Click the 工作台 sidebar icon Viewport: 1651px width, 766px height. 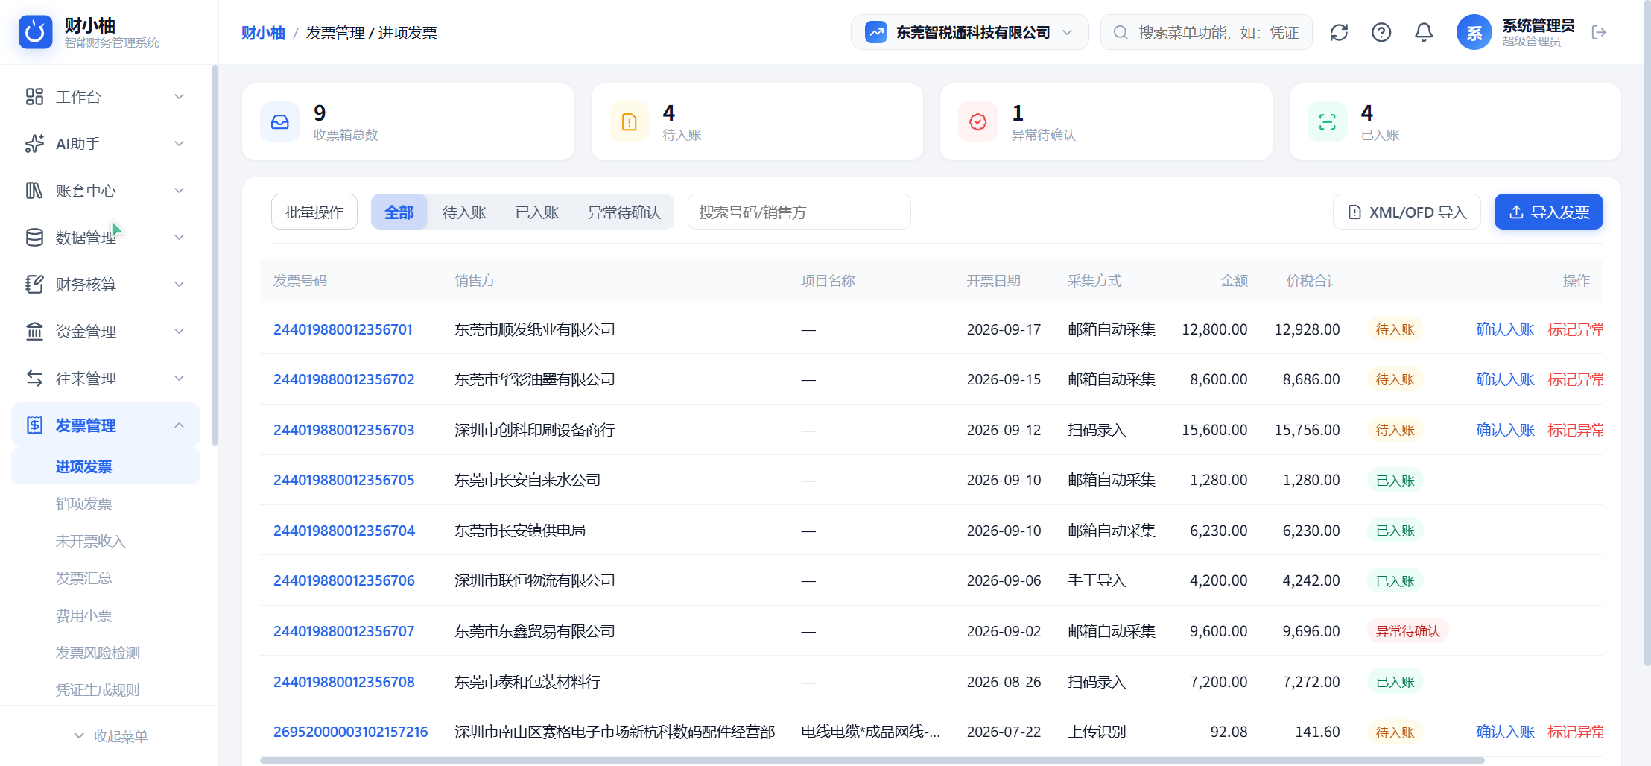click(x=34, y=97)
